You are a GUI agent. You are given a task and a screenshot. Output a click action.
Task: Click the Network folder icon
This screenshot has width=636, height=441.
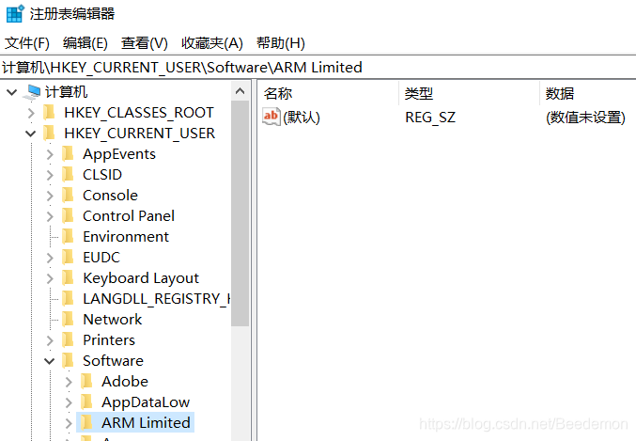(69, 320)
